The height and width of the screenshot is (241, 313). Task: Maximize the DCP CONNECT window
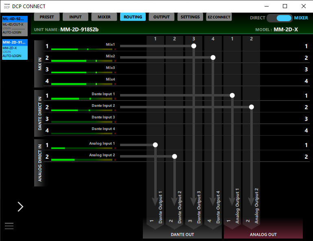(x=285, y=6)
